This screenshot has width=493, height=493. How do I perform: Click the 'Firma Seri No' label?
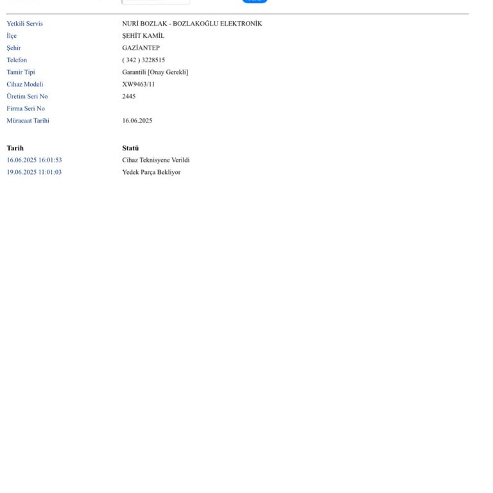[26, 108]
